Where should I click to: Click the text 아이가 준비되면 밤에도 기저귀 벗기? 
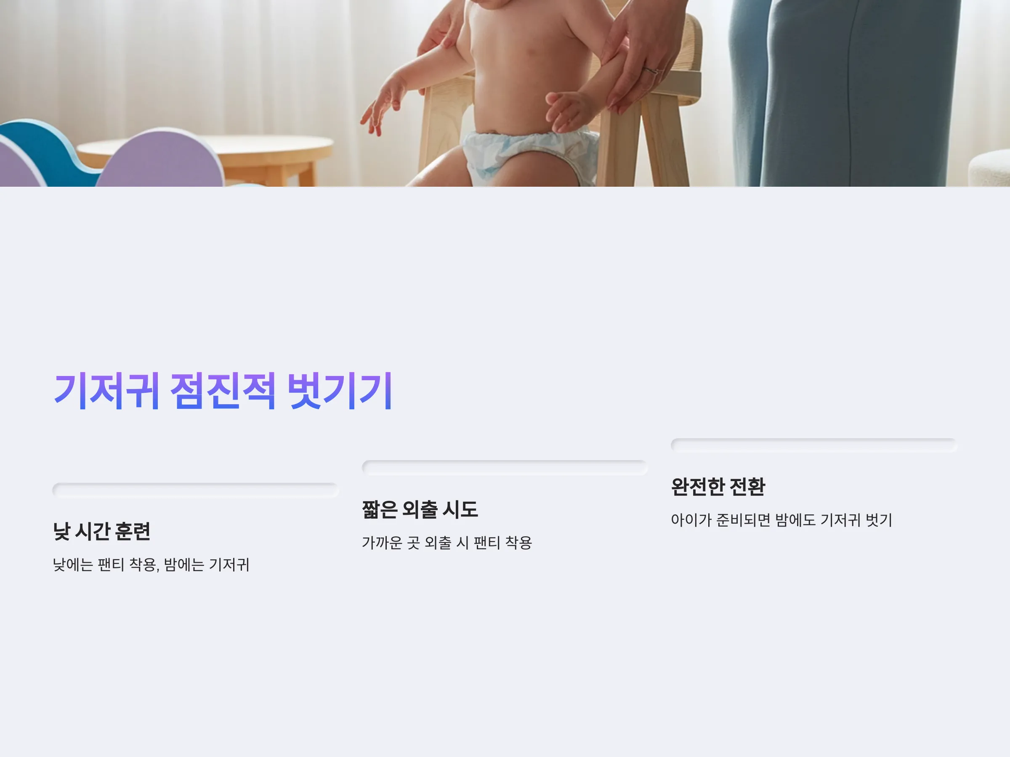781,520
